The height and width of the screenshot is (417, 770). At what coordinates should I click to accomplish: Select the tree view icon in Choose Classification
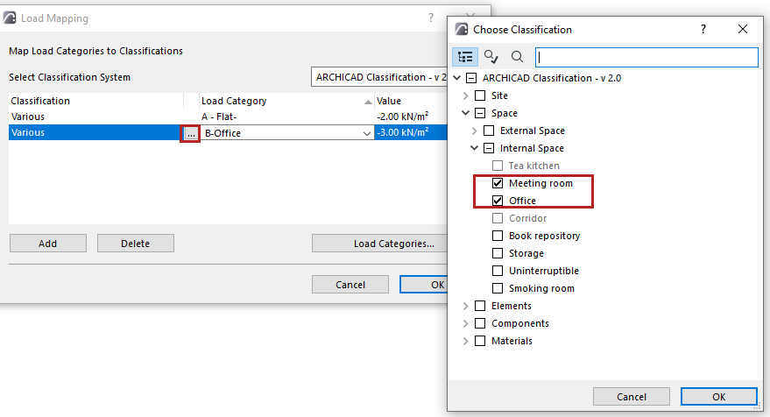tap(464, 57)
